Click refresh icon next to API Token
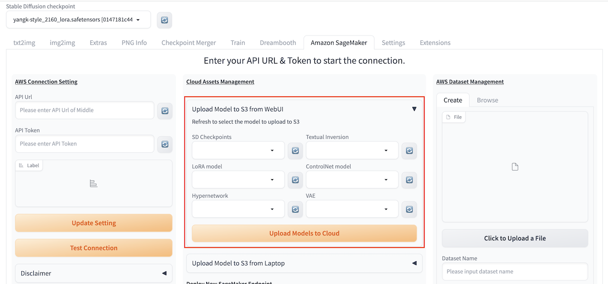 tap(165, 144)
